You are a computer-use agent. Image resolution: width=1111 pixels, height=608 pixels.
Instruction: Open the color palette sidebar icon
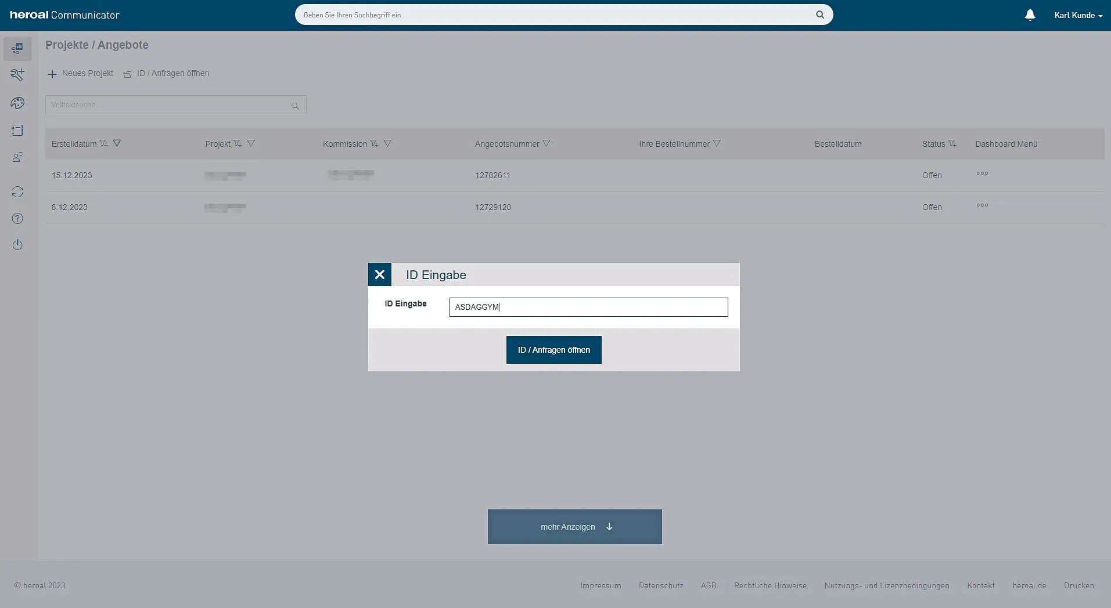point(17,103)
